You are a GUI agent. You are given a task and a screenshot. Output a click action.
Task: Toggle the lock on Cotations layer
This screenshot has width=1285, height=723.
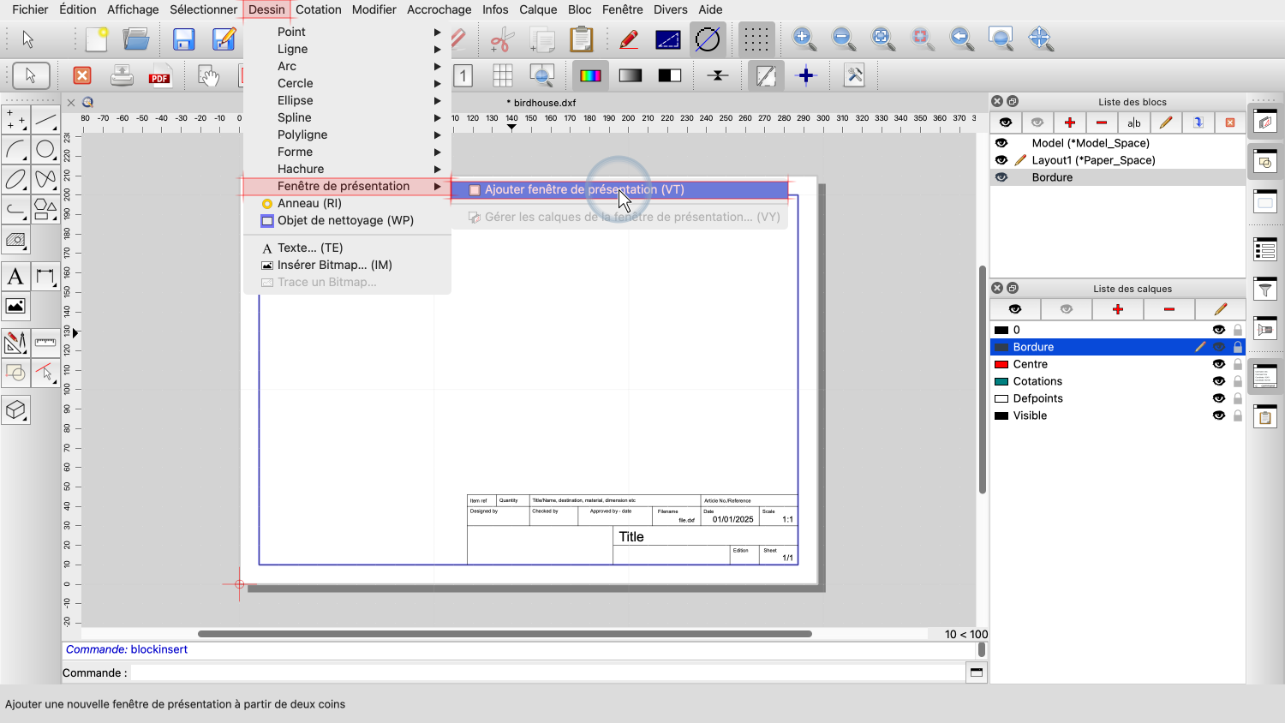pyautogui.click(x=1238, y=381)
